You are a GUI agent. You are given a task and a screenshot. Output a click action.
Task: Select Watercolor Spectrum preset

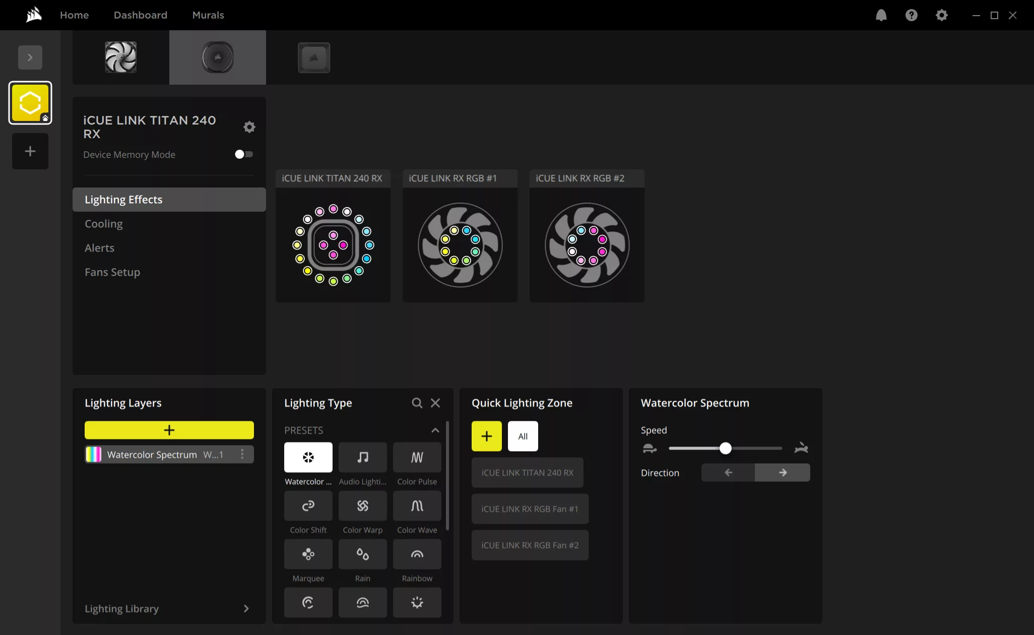[308, 458]
